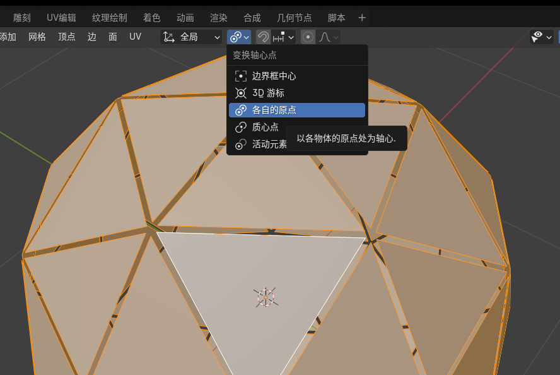The width and height of the screenshot is (560, 375).
Task: Toggle the snap magnet icon
Action: point(263,37)
